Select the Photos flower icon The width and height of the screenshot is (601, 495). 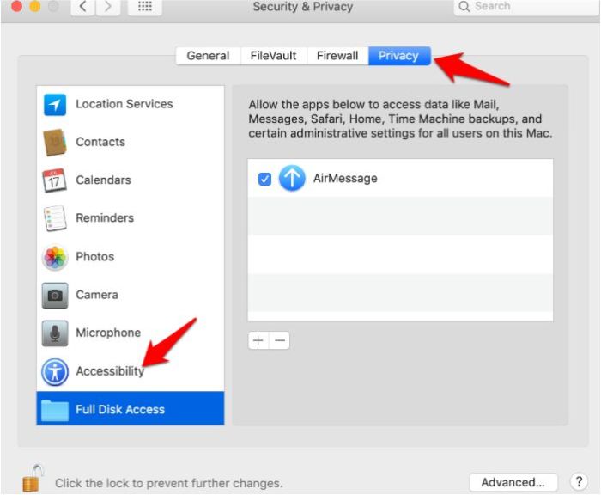[x=55, y=257]
